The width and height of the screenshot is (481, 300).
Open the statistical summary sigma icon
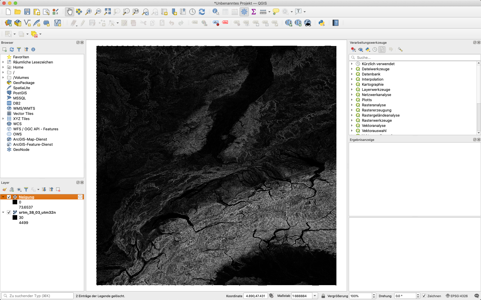(x=254, y=12)
